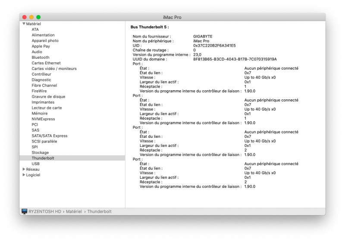Open Cartes Ethernet entry

[46, 63]
